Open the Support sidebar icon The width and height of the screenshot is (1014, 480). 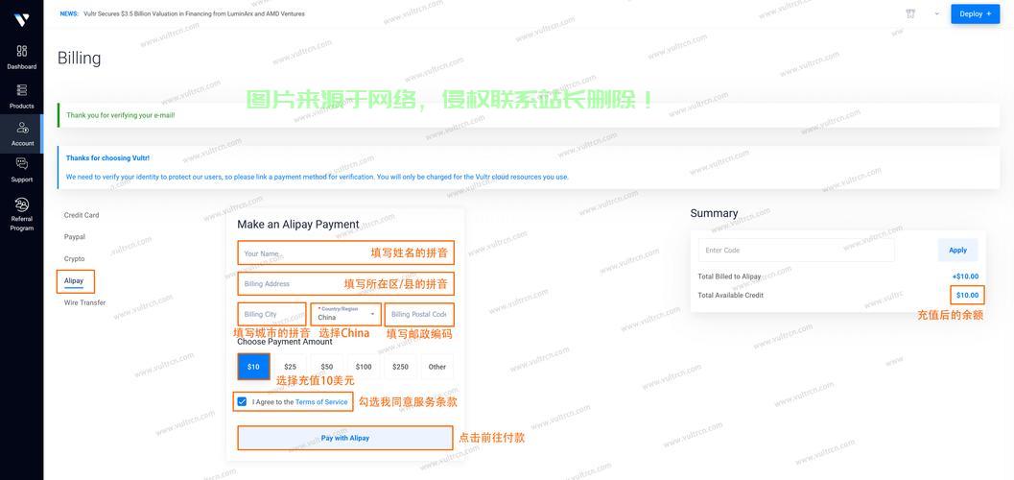click(22, 163)
